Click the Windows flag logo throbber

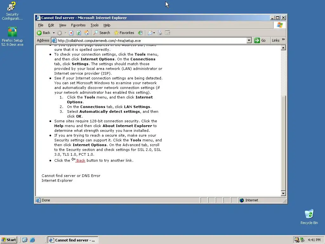pos(280,25)
